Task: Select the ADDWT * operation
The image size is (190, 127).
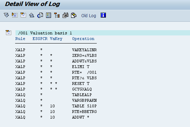Action: click(x=81, y=117)
